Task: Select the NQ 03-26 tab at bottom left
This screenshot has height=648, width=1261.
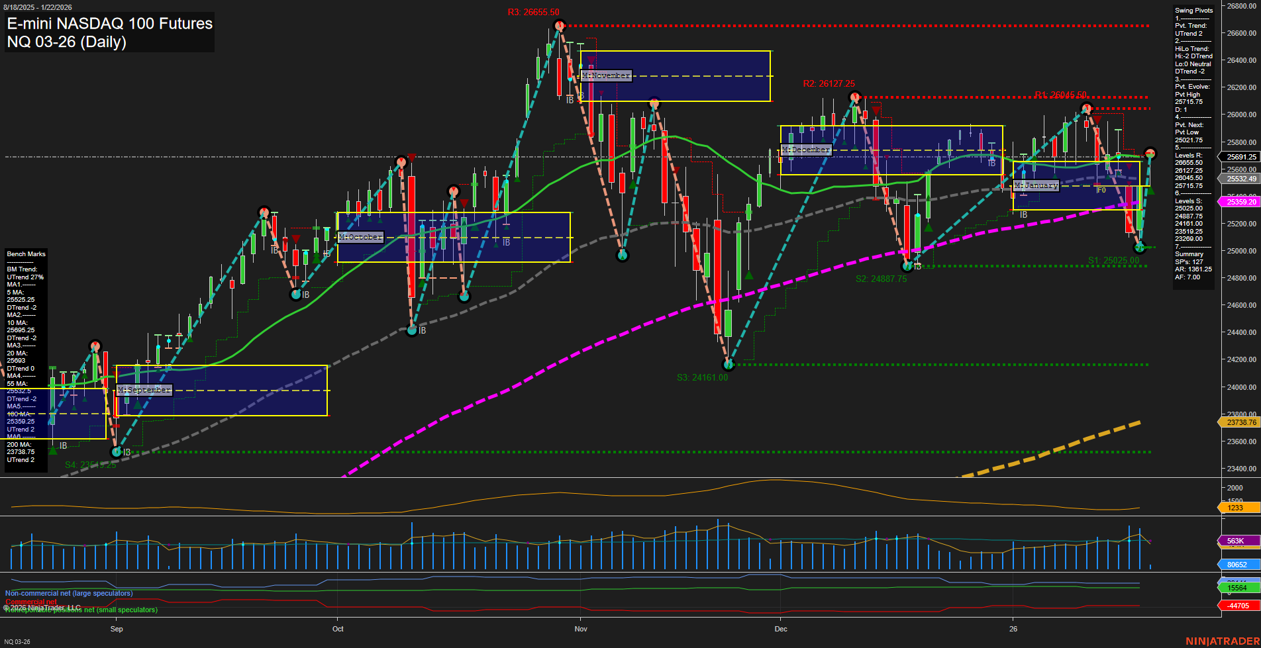Action: coord(18,641)
